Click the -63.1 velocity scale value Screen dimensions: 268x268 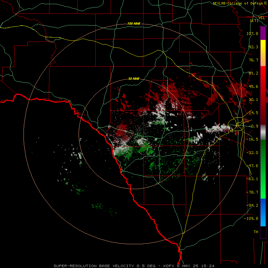point(252,179)
